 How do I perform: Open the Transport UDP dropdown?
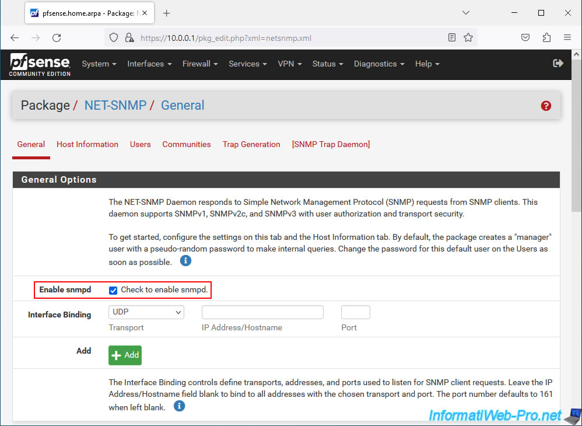coord(146,312)
